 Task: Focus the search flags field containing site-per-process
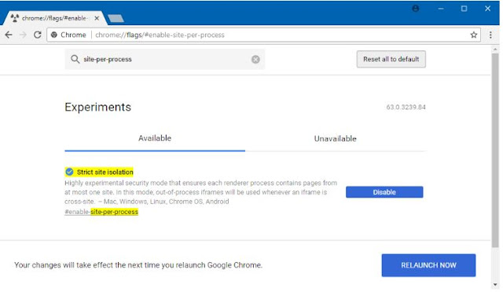tap(165, 59)
